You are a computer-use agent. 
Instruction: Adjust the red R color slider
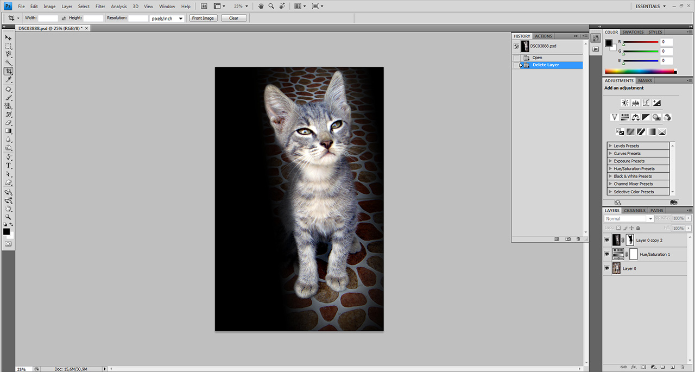[640, 43]
